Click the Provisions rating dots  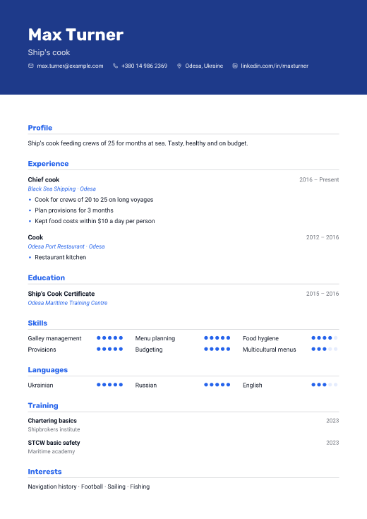point(109,349)
